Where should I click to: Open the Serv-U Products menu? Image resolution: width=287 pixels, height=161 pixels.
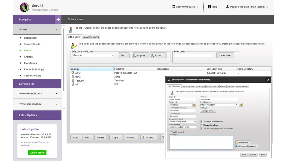pos(185,7)
